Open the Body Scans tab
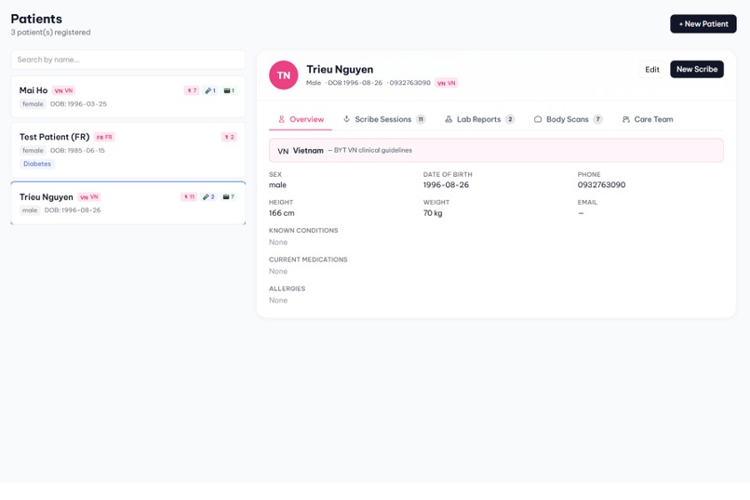Screen dimensions: 750x500 (x=568, y=119)
